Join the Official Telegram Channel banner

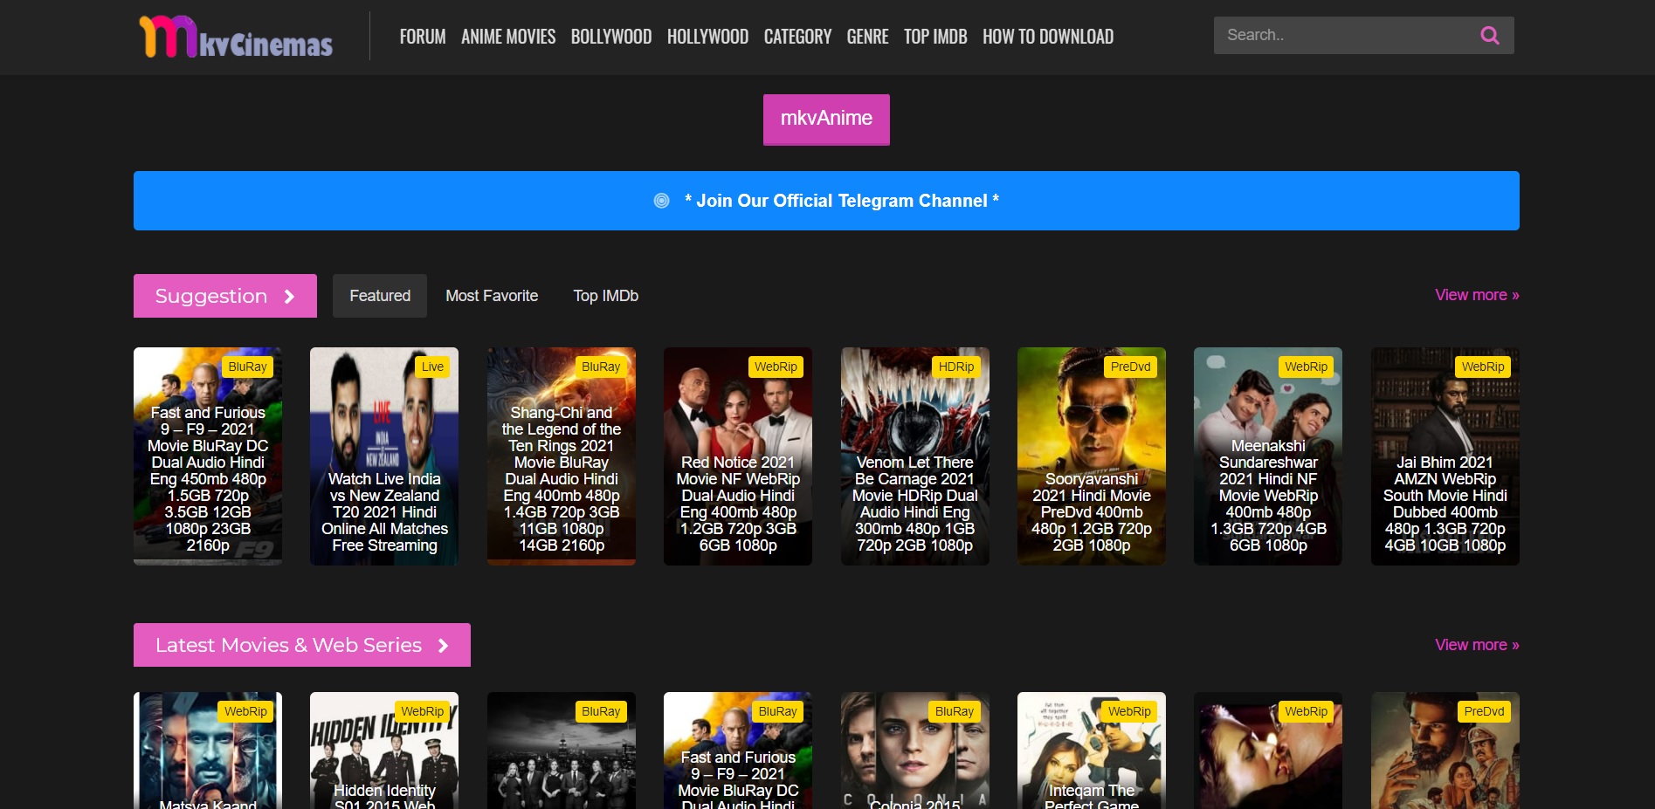tap(826, 201)
